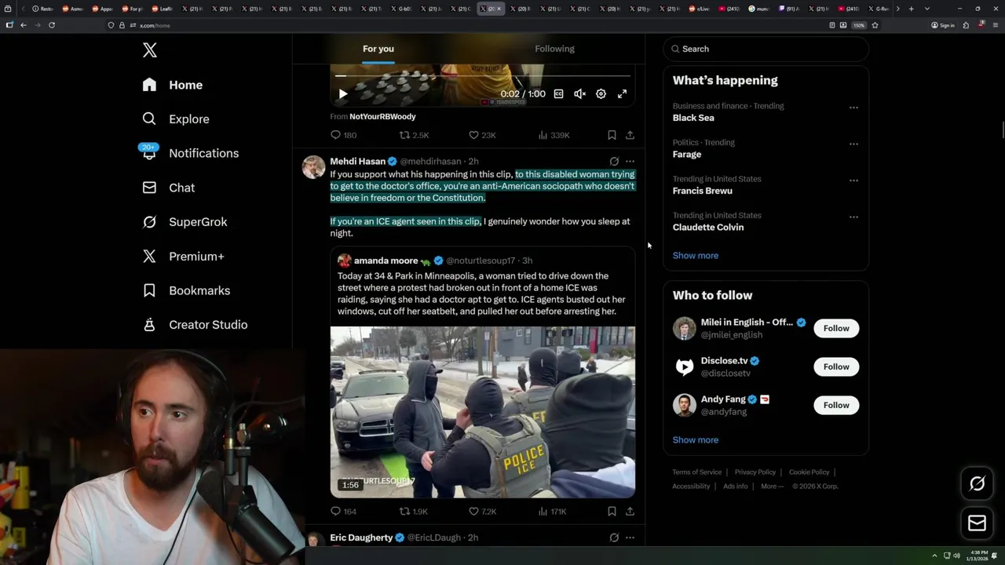Open Privacy Policy footer link
The image size is (1005, 565).
(755, 472)
